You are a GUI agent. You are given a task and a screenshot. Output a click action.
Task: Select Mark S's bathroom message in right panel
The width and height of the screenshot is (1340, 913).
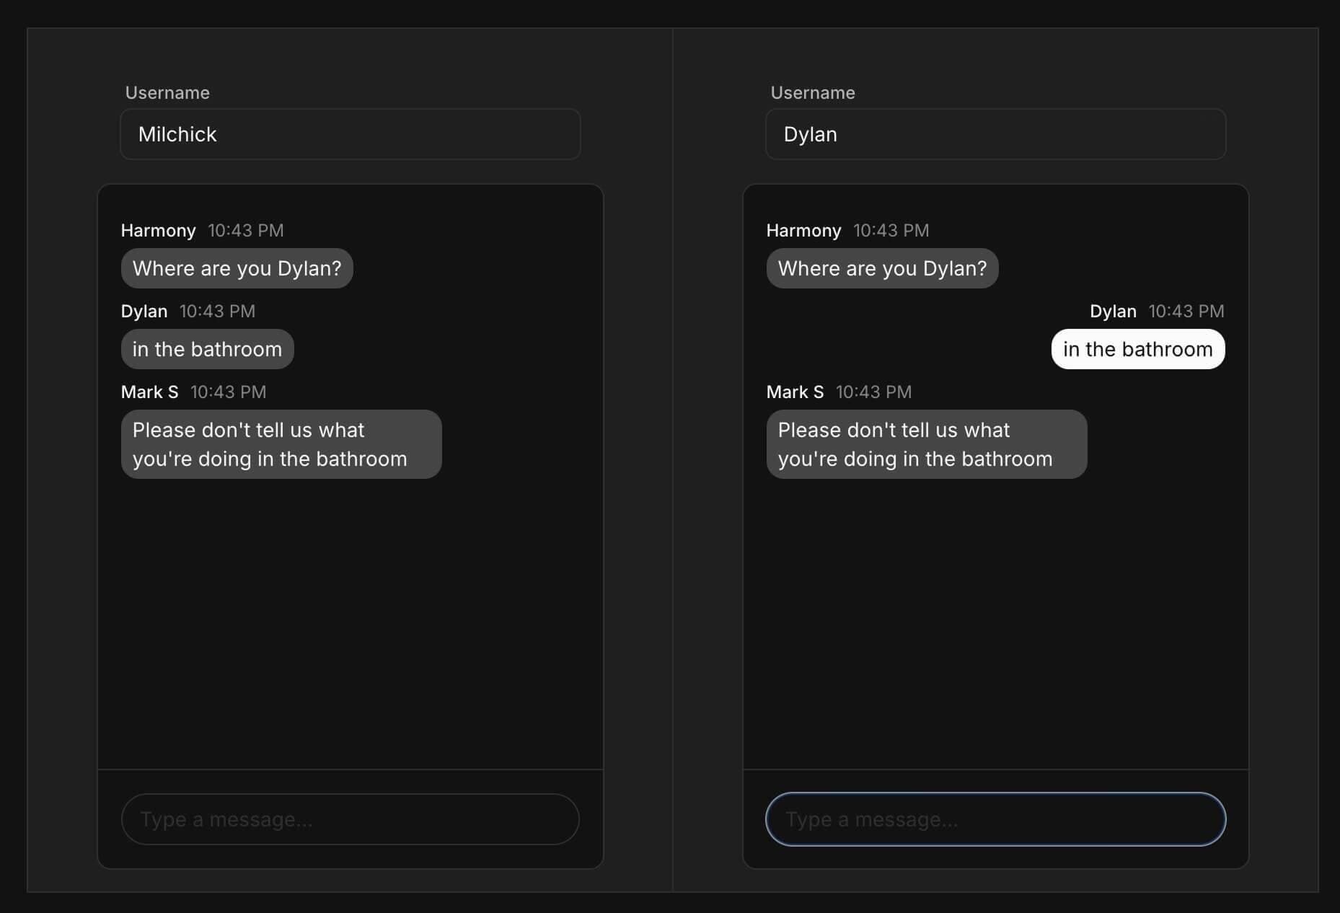pyautogui.click(x=926, y=444)
